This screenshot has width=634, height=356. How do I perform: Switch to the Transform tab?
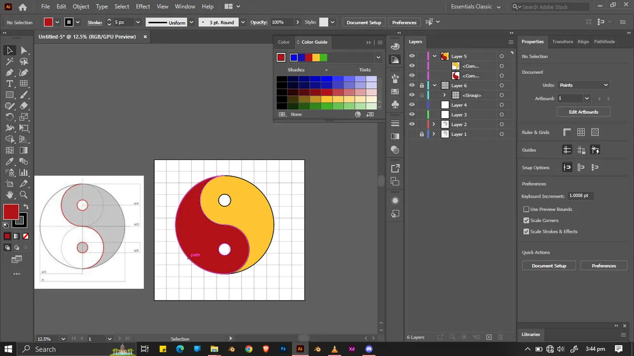562,42
